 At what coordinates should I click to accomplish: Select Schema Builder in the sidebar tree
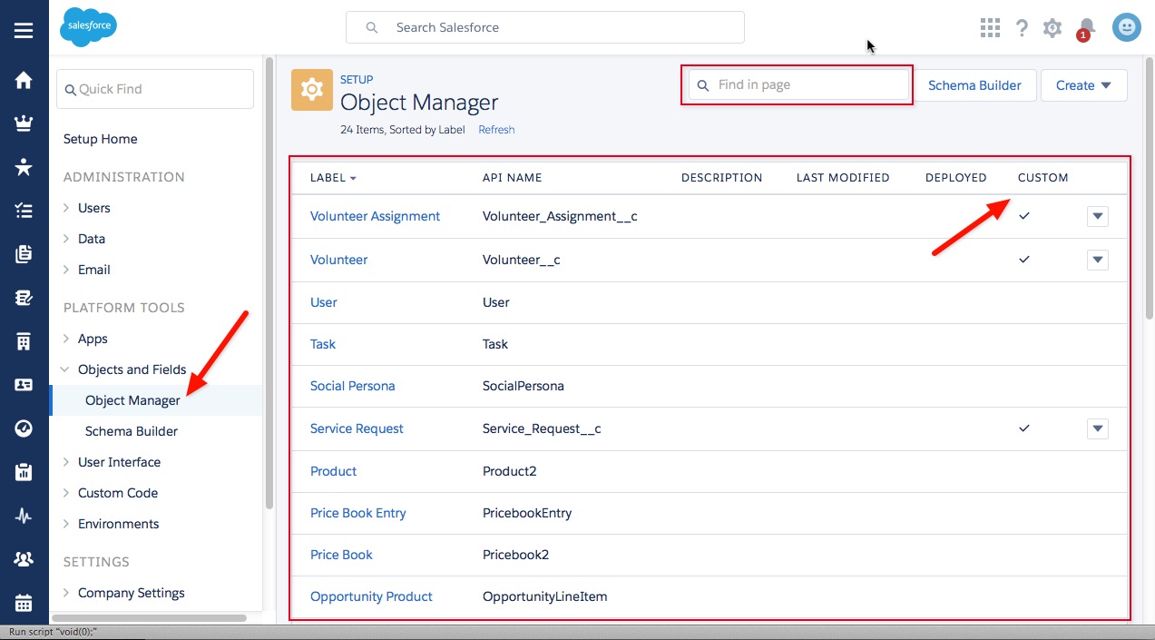coord(131,431)
